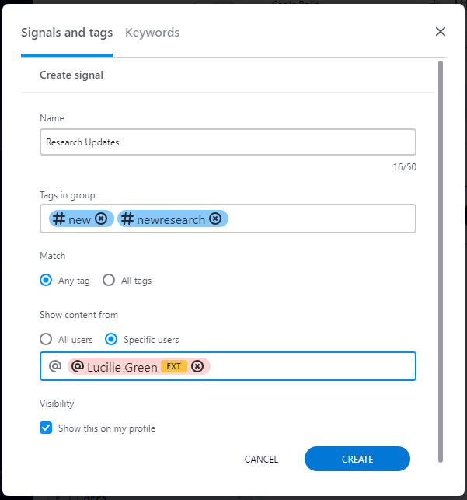
Task: Click the CREATE button
Action: coord(357,459)
